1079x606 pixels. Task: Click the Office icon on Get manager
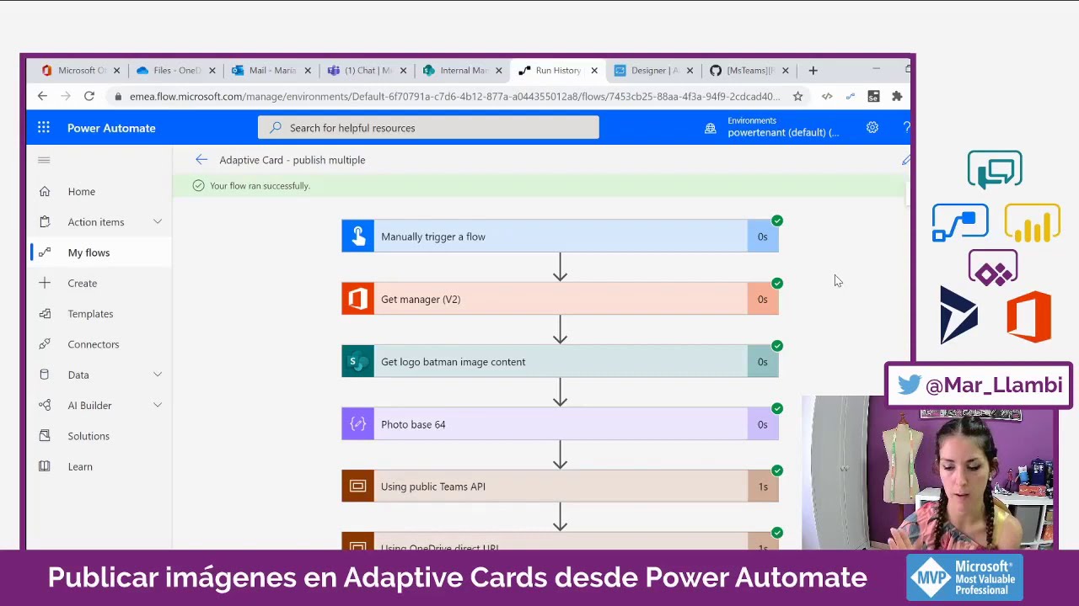[x=357, y=299]
